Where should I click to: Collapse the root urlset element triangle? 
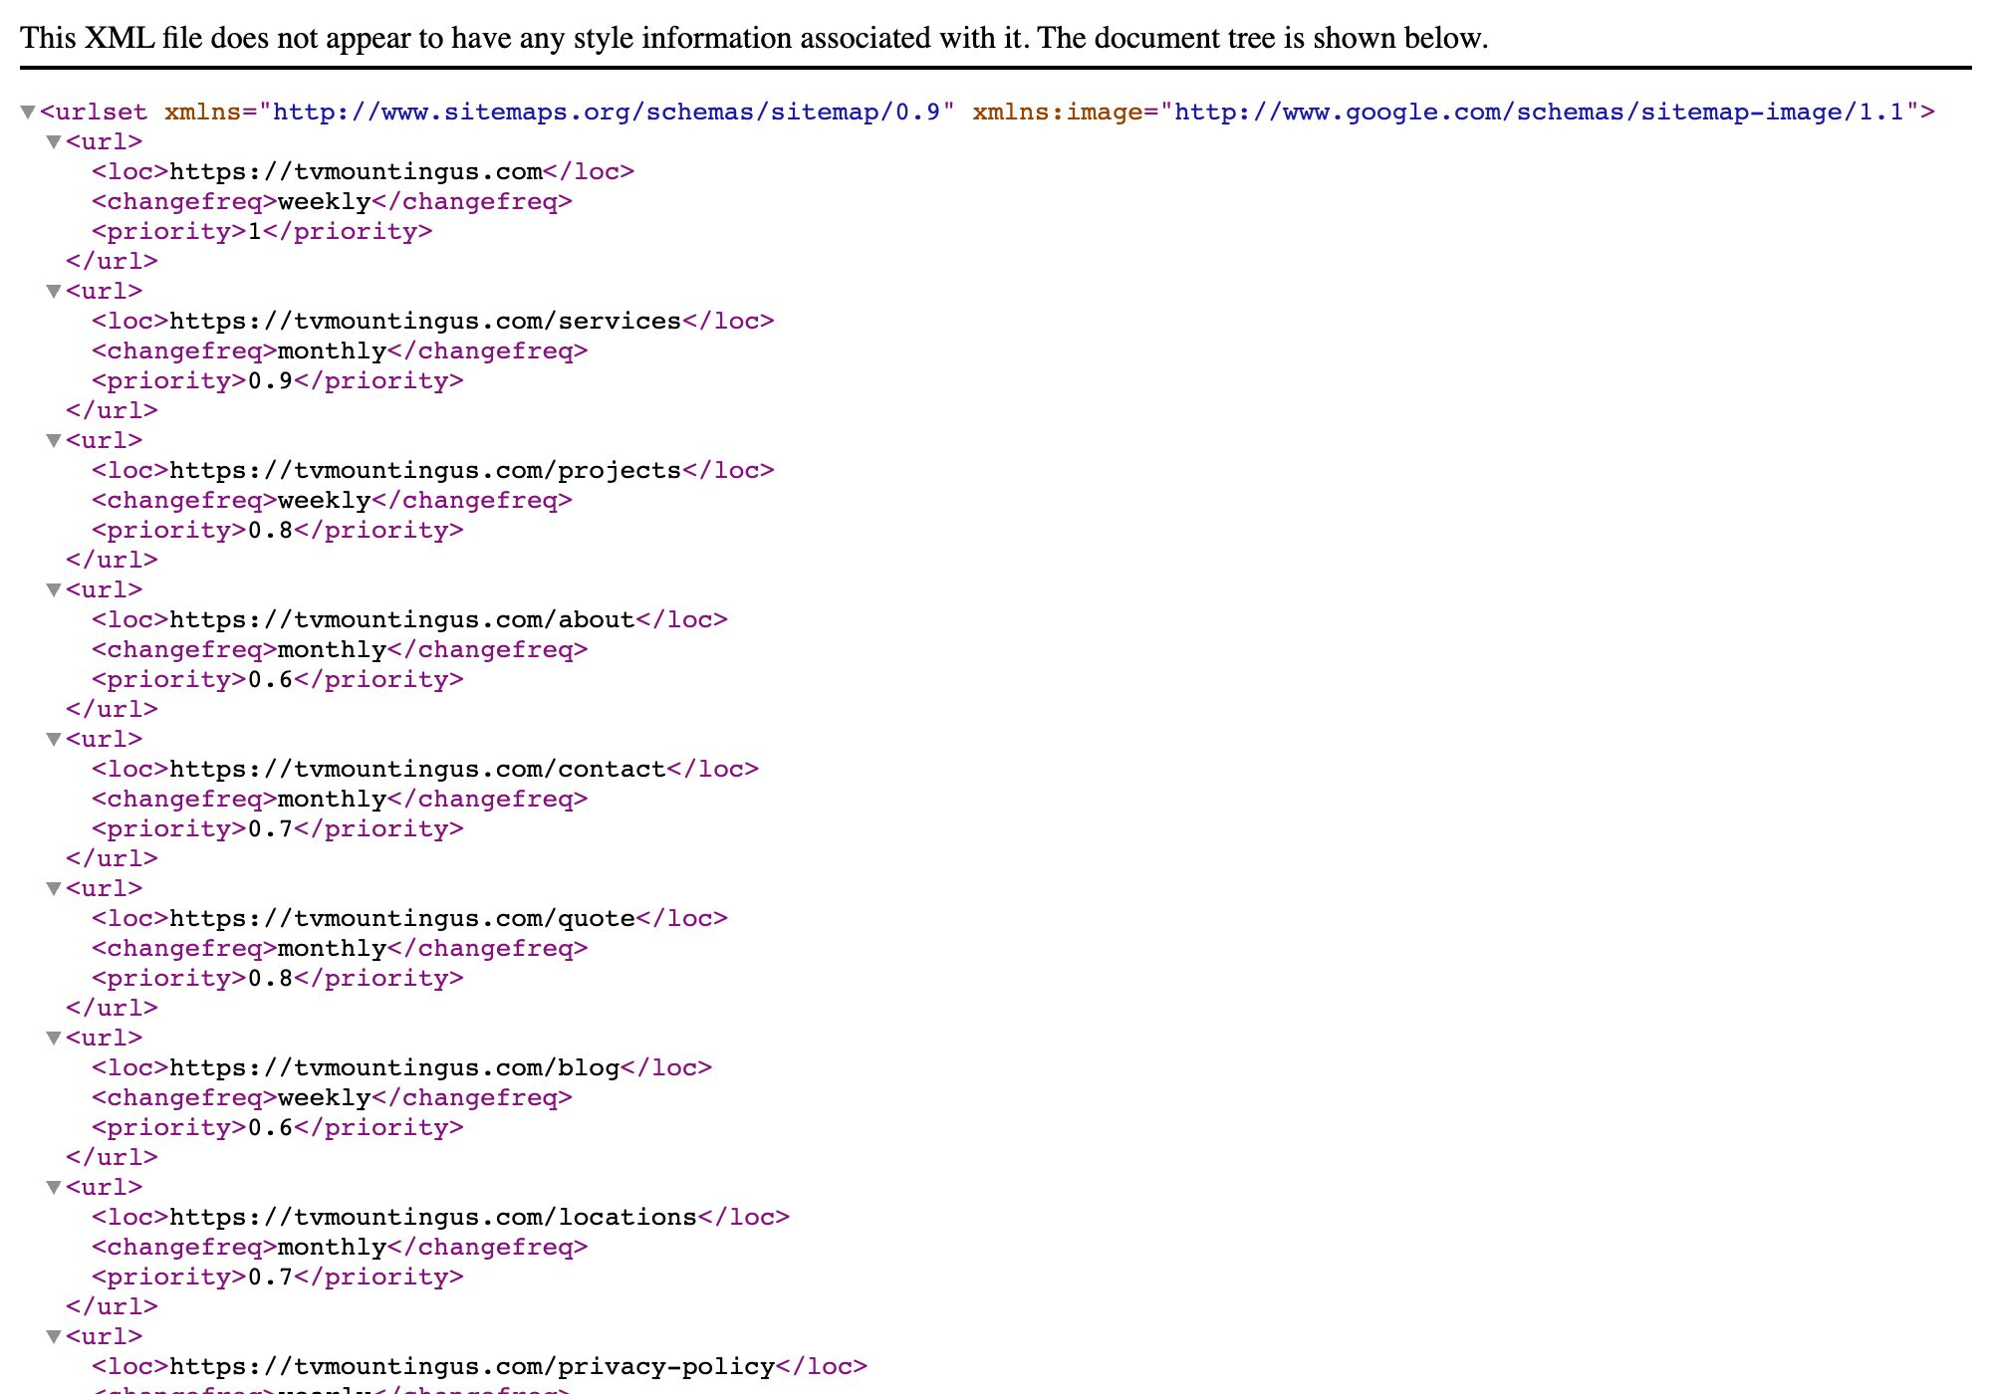pyautogui.click(x=28, y=113)
